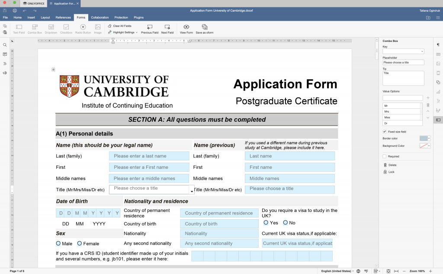Click Clear All Fields
Image resolution: width=443 pixels, height=274 pixels.
click(120, 26)
